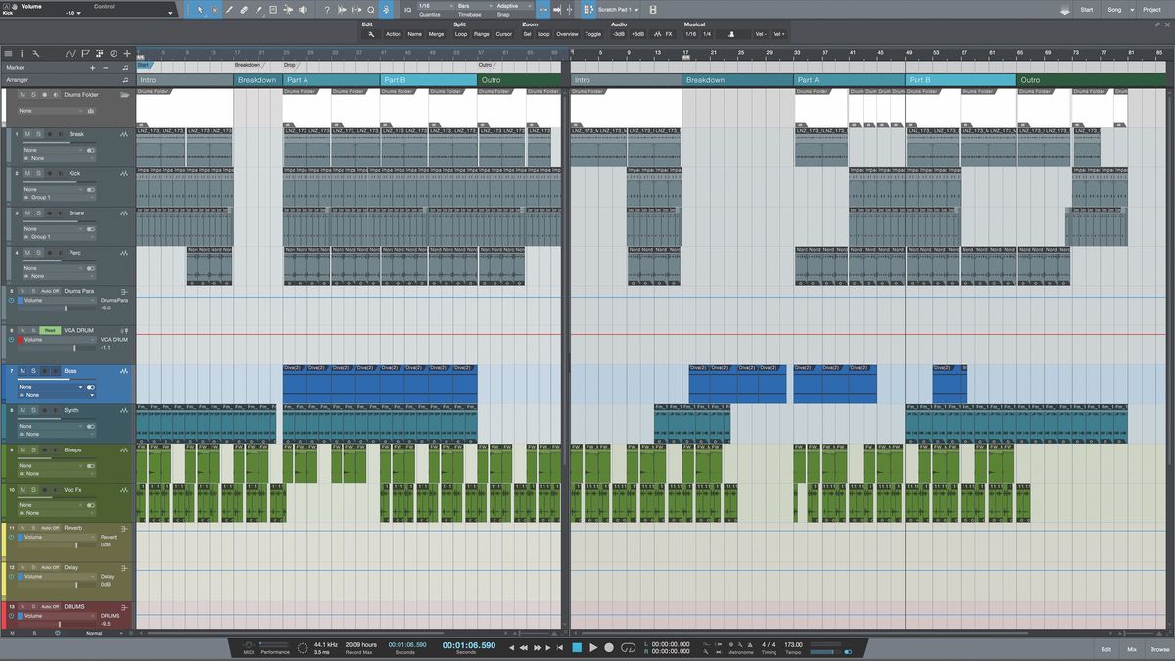Image resolution: width=1175 pixels, height=661 pixels.
Task: Switch to the Mix view
Action: [x=1131, y=648]
